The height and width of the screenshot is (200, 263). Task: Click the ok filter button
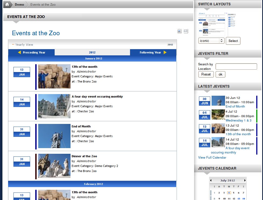[x=220, y=74]
